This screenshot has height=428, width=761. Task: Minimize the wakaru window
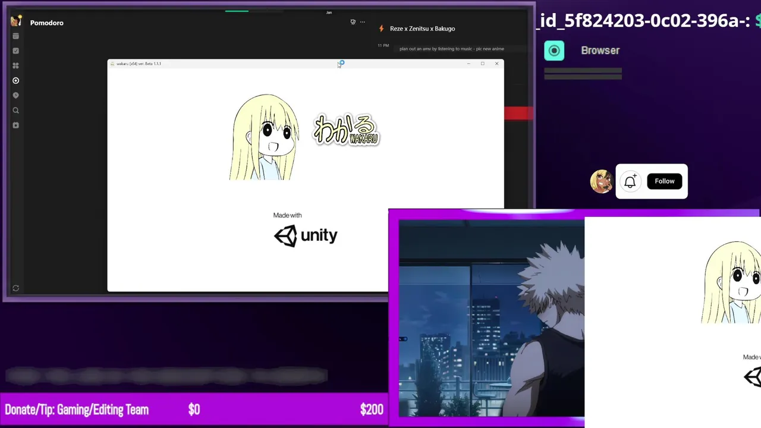click(468, 64)
